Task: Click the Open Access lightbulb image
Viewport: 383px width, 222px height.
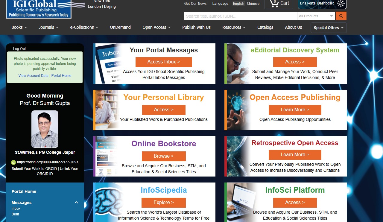Action: pos(238,110)
